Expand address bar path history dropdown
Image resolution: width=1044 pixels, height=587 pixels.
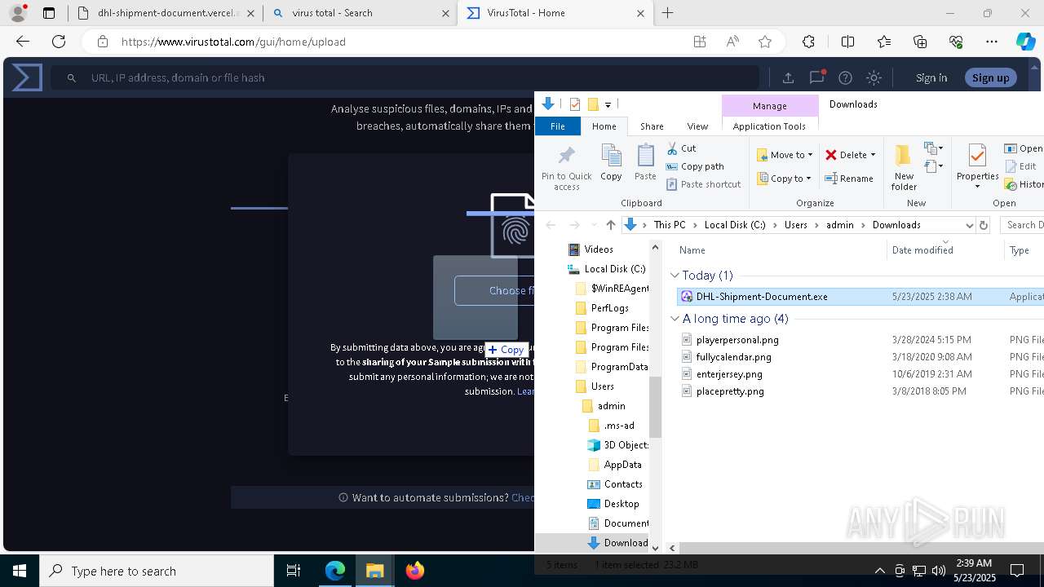click(969, 225)
